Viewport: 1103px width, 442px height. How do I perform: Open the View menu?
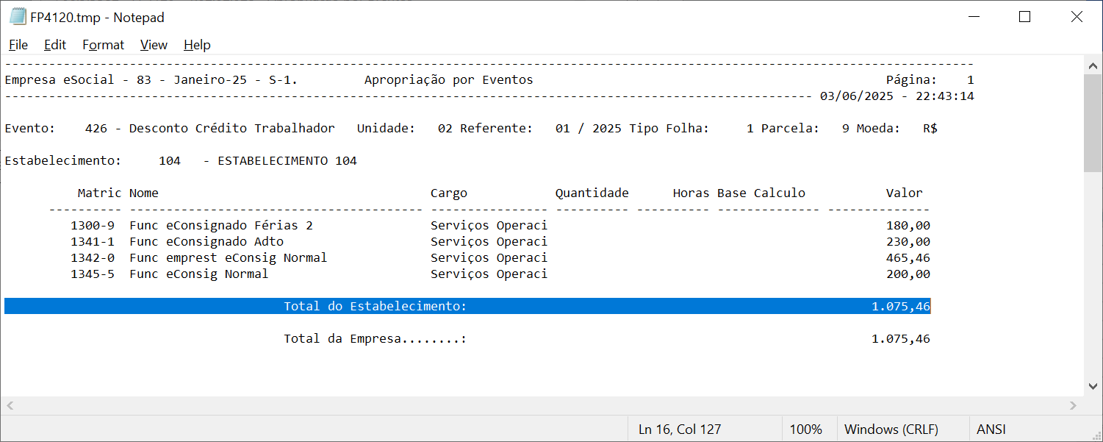pos(154,45)
